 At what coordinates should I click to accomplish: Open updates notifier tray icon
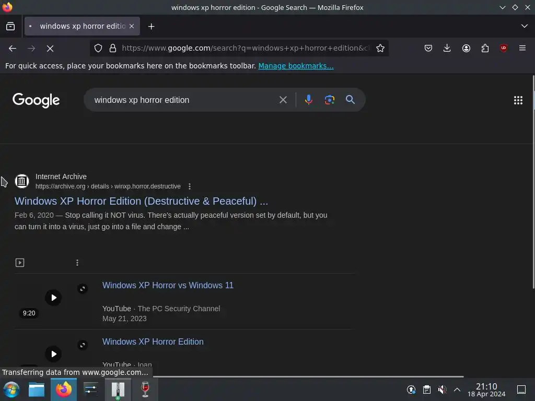(x=411, y=390)
